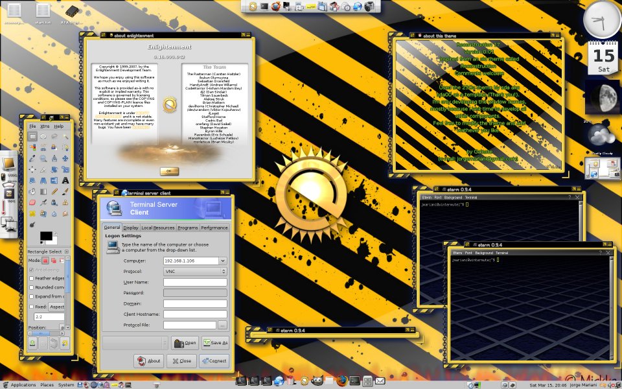Select the Dodge/Burn tool

tap(32, 225)
